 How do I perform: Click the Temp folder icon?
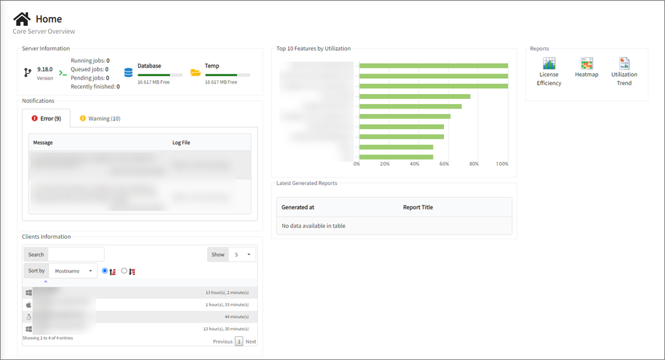tap(195, 72)
